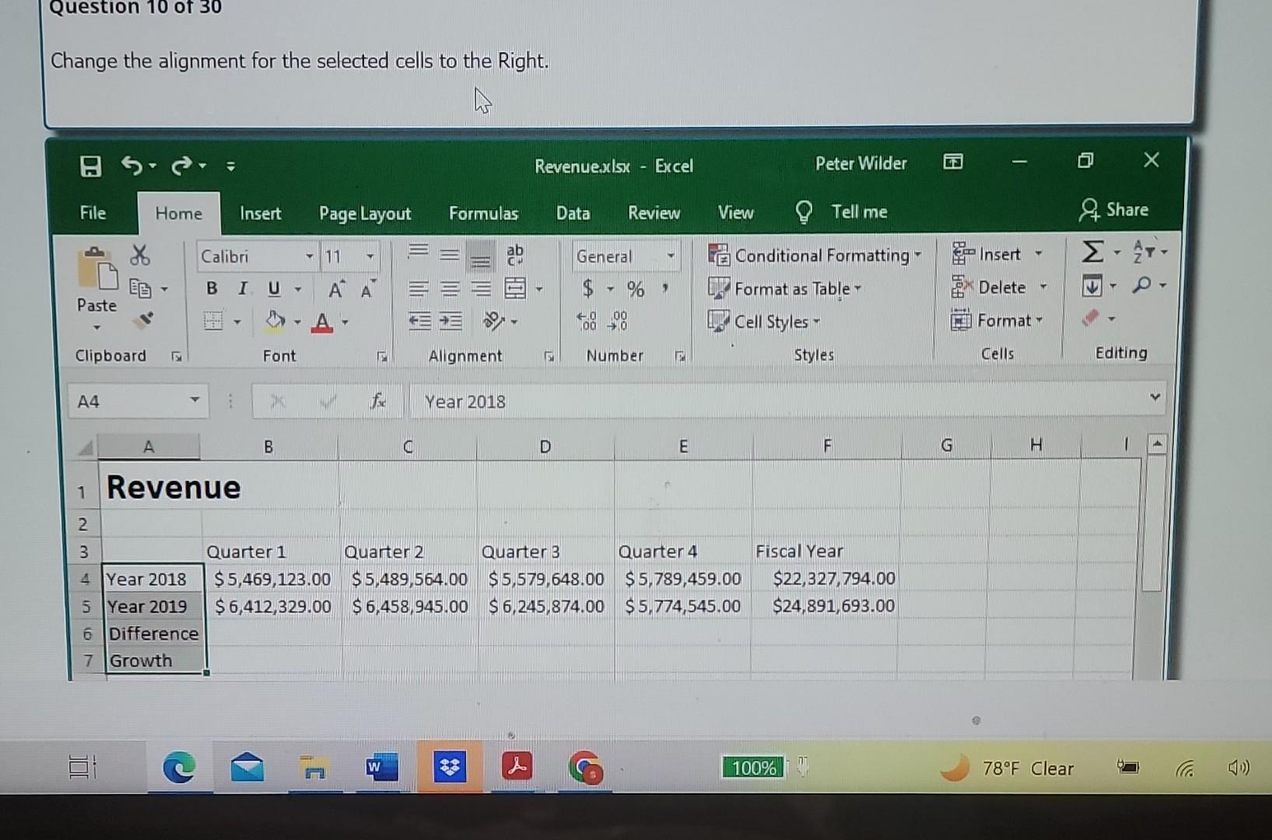The image size is (1272, 840).
Task: Open Cell Styles gallery
Action: (x=765, y=321)
